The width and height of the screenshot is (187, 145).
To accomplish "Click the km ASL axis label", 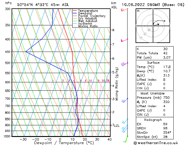I will 114,5.
